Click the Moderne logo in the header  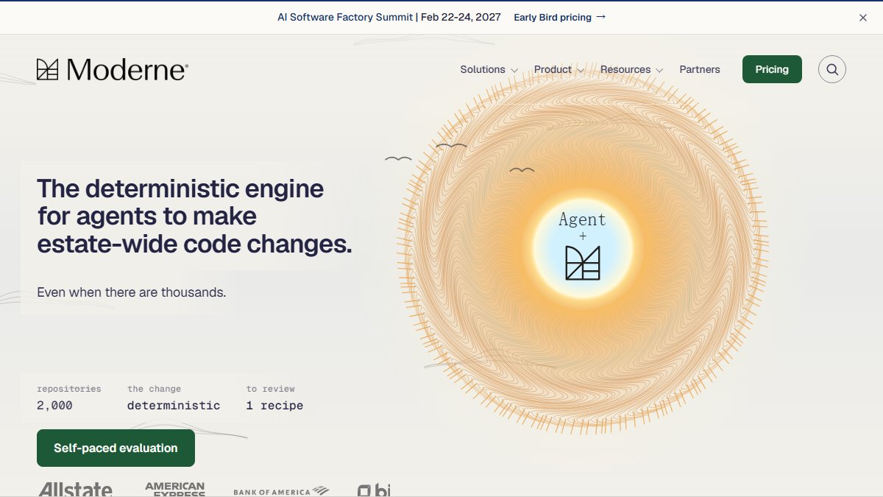tap(113, 70)
